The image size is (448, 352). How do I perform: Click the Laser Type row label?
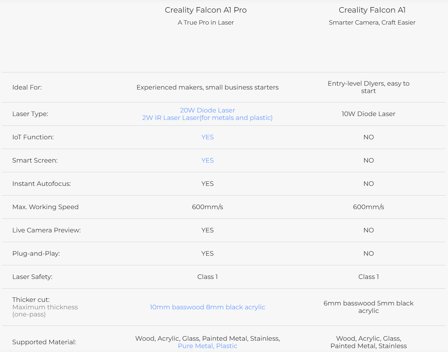(30, 114)
